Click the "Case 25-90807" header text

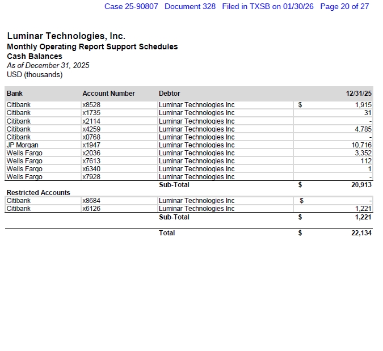coord(131,6)
